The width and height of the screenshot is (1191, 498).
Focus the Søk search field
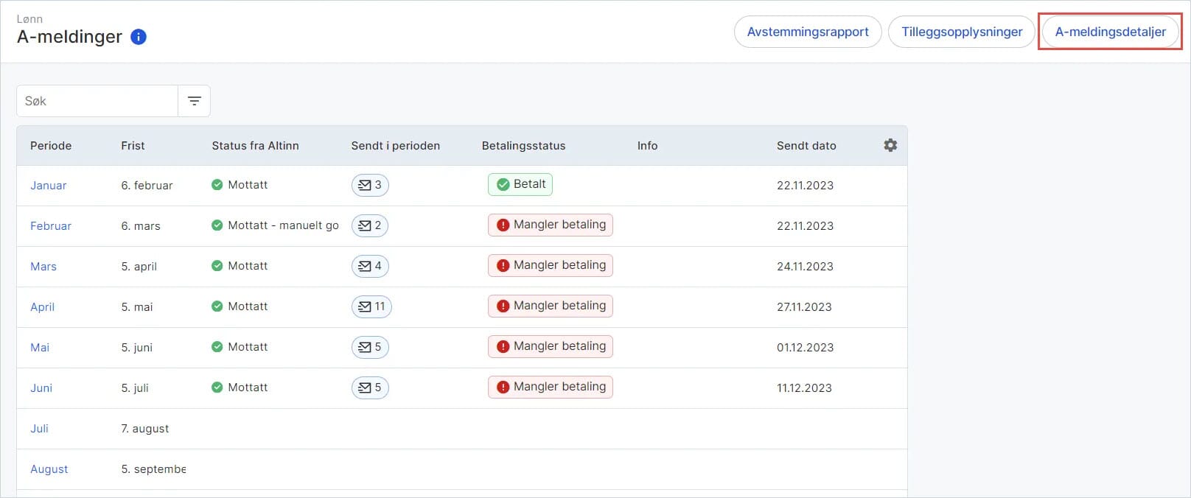[x=97, y=101]
